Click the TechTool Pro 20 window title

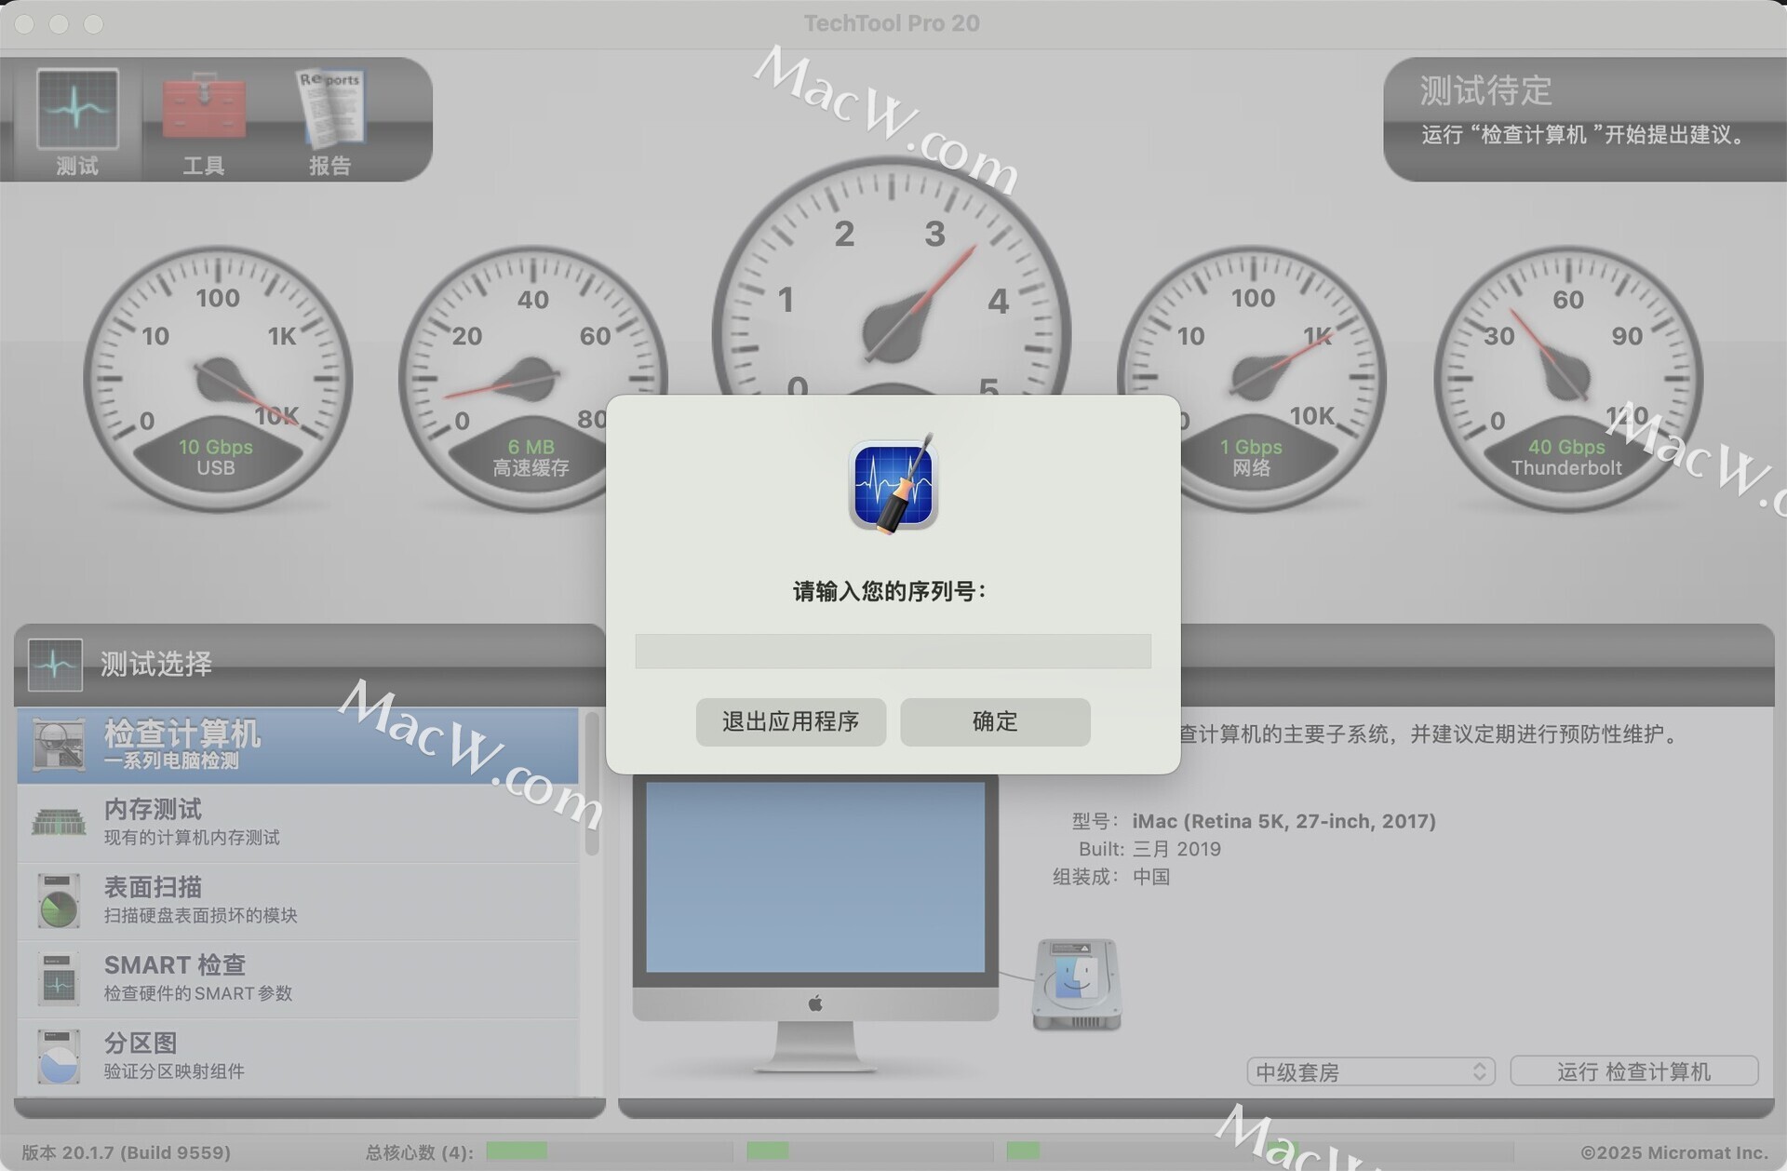tap(892, 23)
